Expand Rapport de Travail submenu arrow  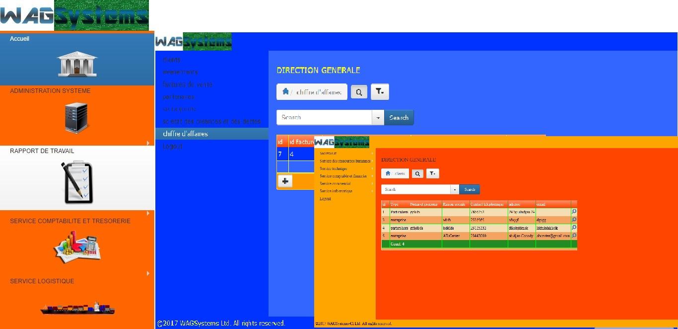pyautogui.click(x=148, y=213)
